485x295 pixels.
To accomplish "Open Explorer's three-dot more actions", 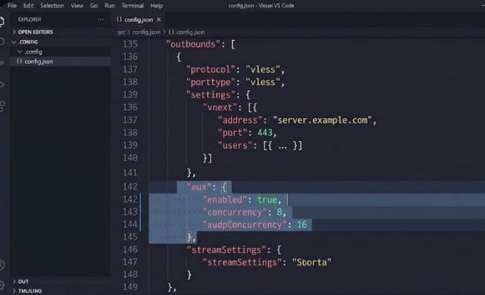I will pyautogui.click(x=100, y=20).
